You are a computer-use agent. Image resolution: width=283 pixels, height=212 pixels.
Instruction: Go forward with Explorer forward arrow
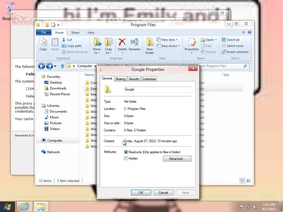click(x=49, y=66)
